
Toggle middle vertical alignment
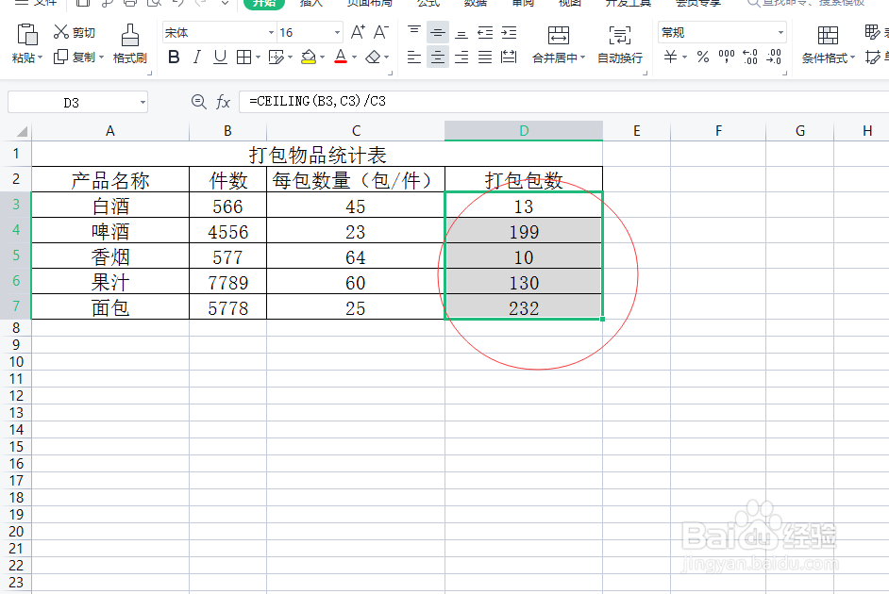coord(438,32)
